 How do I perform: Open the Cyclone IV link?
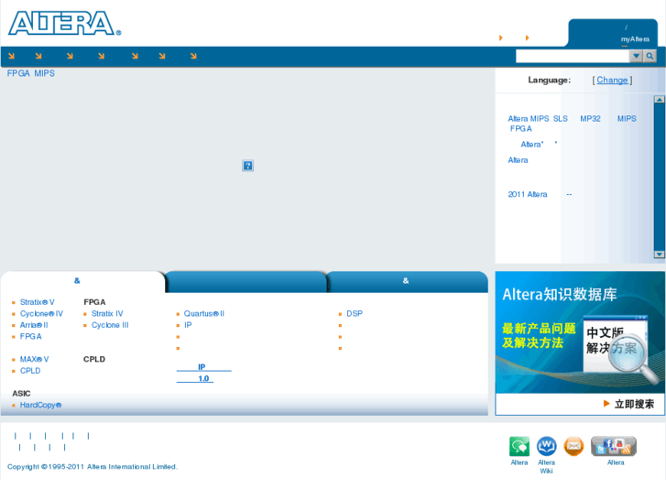(41, 314)
